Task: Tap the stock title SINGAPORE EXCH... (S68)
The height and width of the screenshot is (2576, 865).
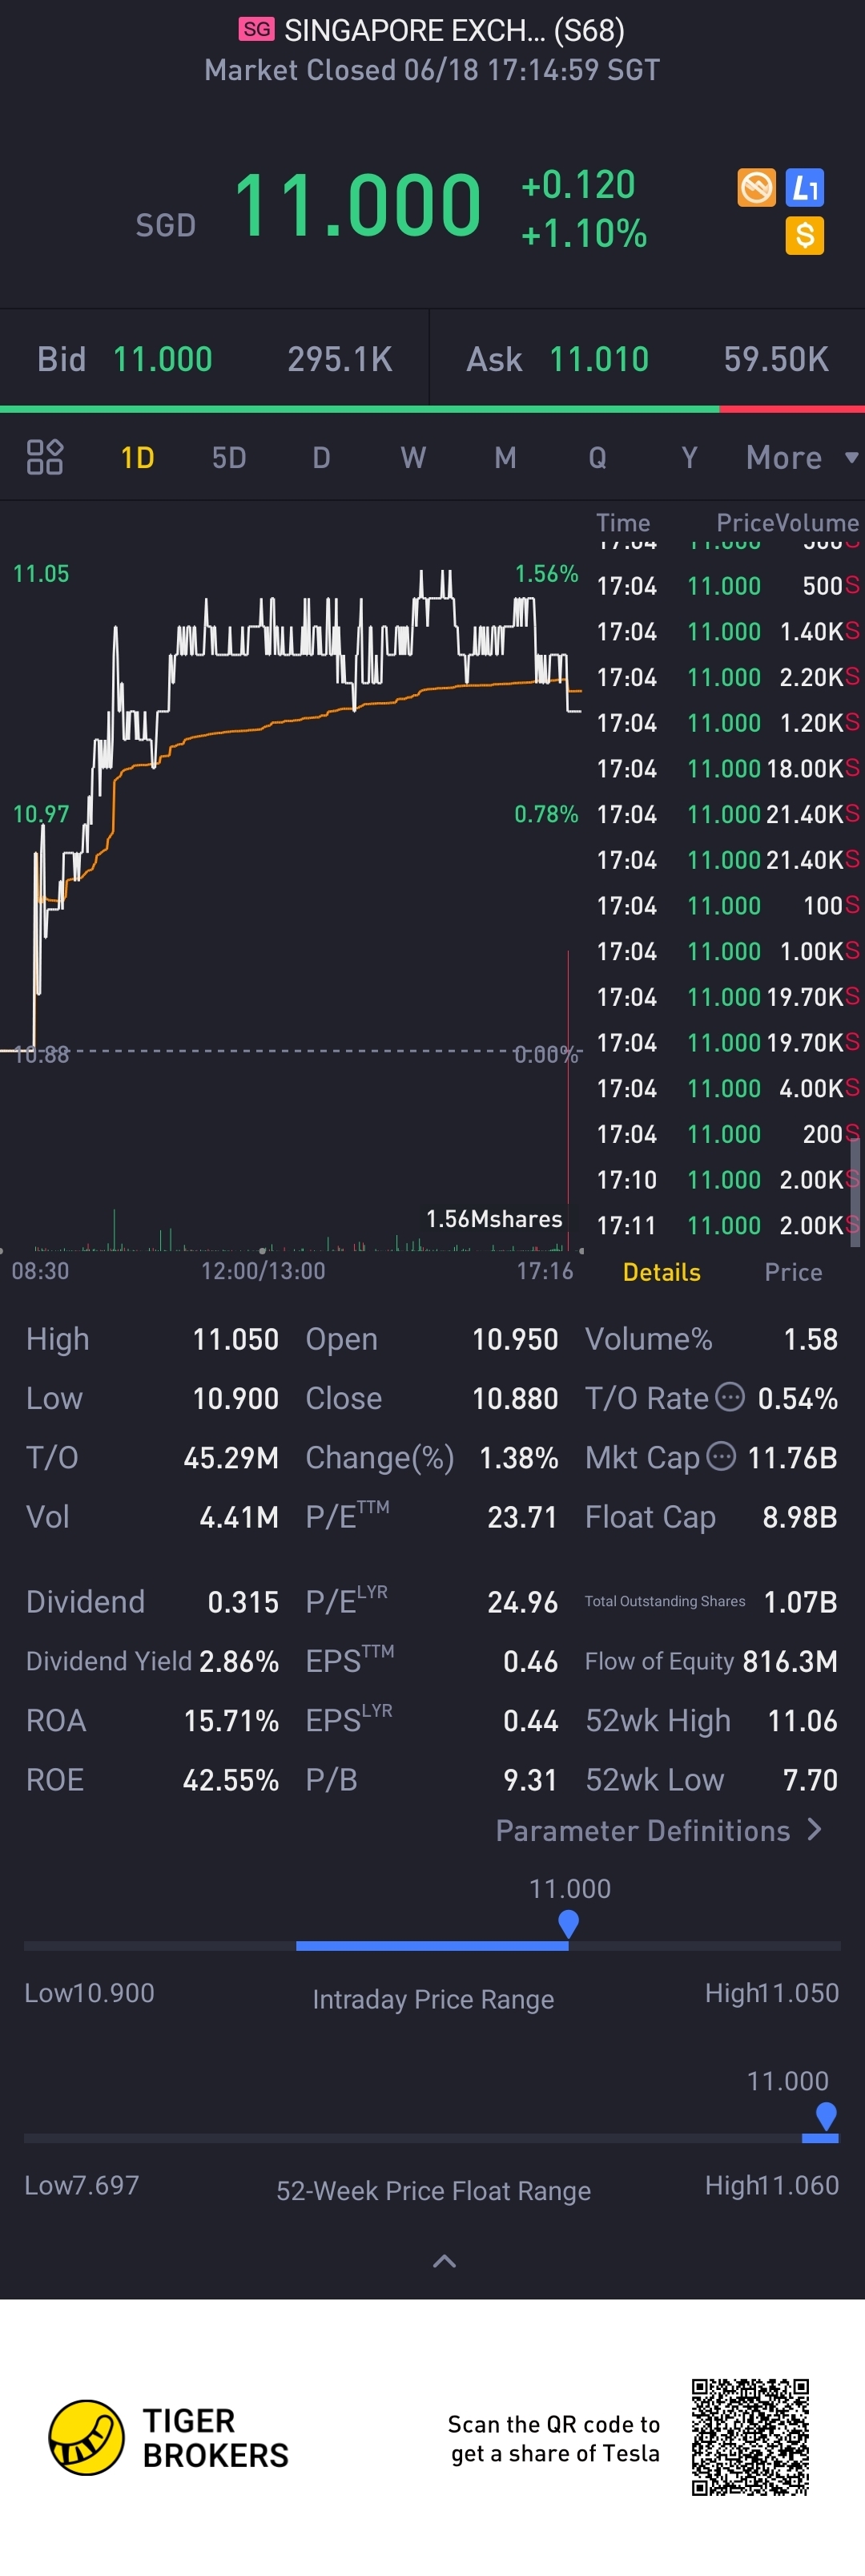Action: [454, 30]
